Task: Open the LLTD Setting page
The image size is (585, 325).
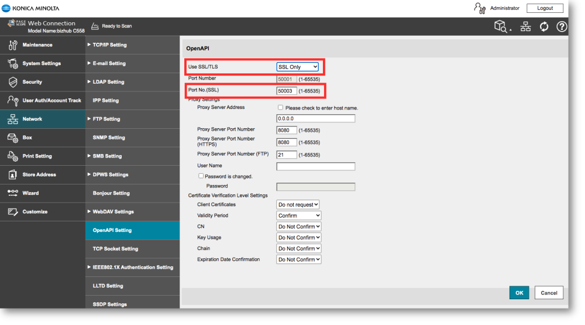Action: [132, 286]
